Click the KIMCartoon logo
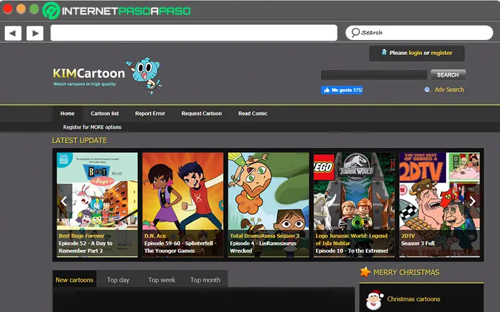500x312 pixels. 89,74
